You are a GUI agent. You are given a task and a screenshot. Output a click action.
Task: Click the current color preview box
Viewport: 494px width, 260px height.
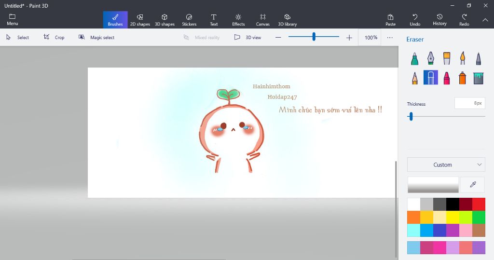coord(433,185)
